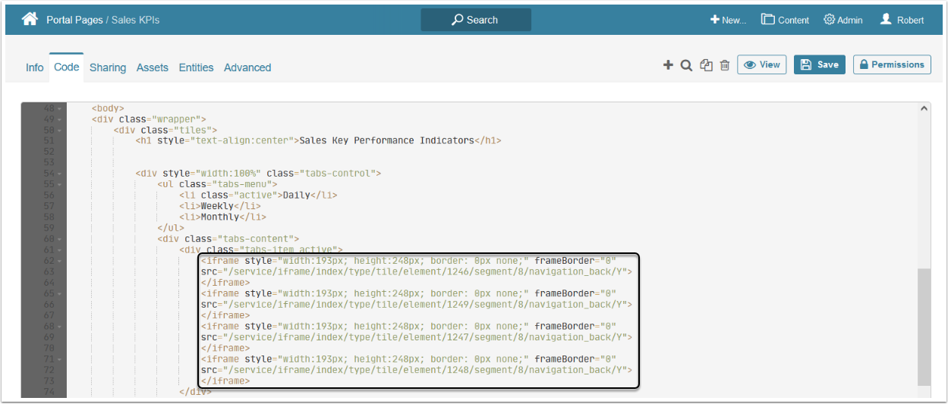
Task: Click the plus add icon in toolbar
Action: [x=668, y=65]
